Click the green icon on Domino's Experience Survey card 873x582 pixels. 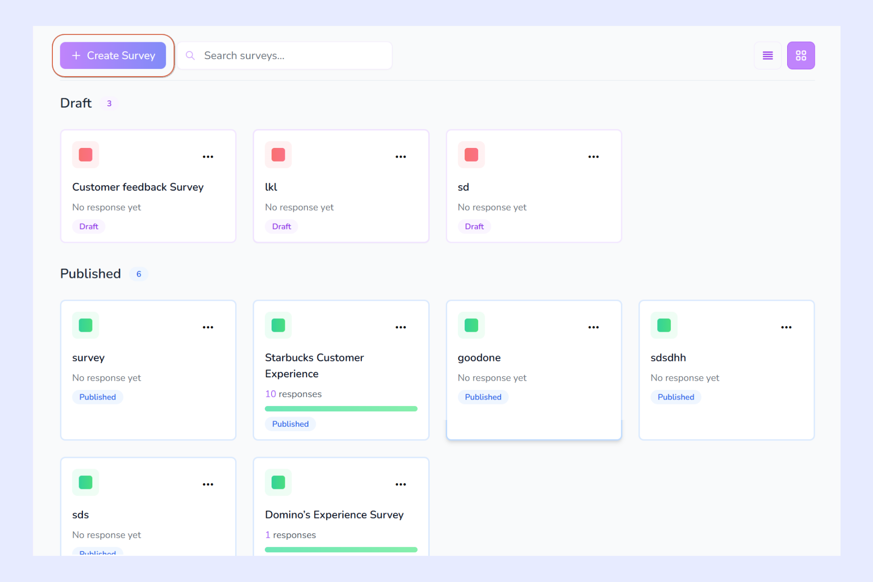pyautogui.click(x=278, y=482)
